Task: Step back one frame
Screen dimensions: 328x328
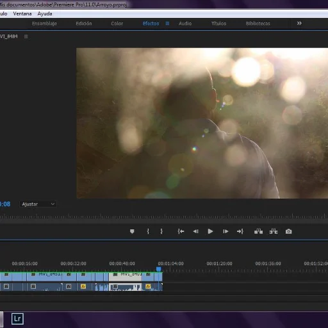Action: [195, 231]
